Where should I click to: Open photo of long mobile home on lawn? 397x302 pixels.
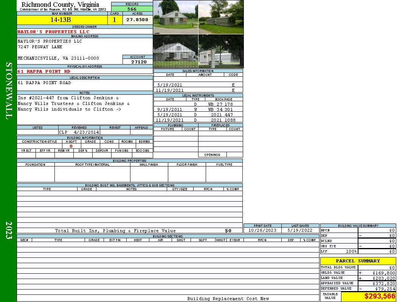coord(221,17)
